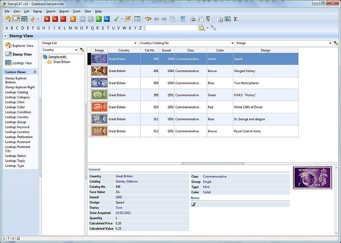Filter by letter S in alphabet bar
Image resolution: width=341 pixels, height=243 pixels.
point(103,28)
